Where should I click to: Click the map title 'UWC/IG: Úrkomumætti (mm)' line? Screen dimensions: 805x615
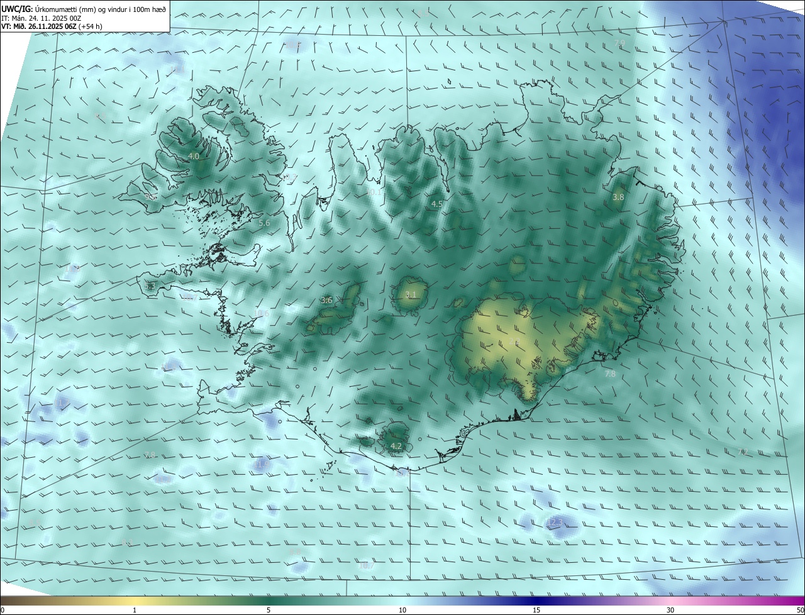click(84, 8)
